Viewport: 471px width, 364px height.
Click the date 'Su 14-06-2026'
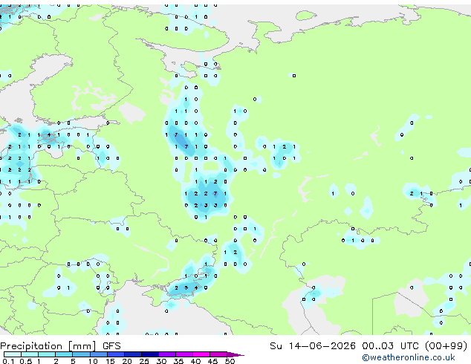pyautogui.click(x=313, y=346)
